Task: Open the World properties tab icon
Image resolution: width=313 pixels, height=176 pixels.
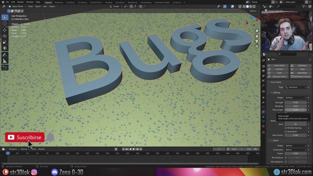Action: (264, 86)
